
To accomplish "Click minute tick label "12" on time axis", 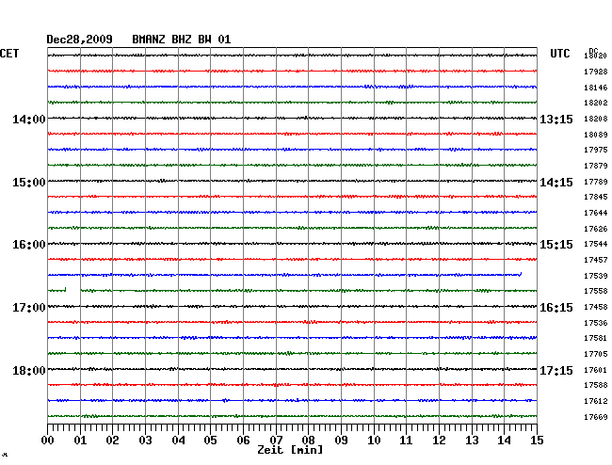I will tap(439, 441).
